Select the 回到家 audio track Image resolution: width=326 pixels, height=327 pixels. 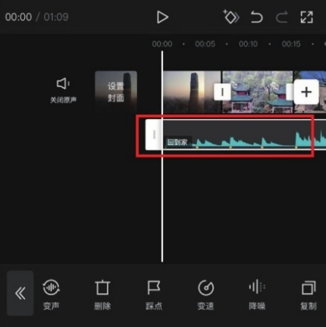(x=236, y=135)
